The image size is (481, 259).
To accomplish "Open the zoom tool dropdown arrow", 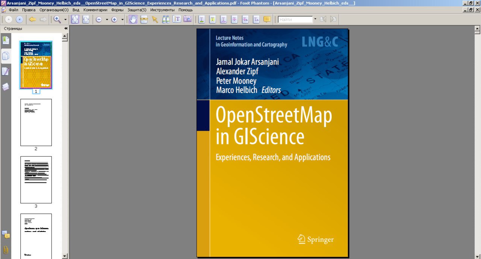I will pos(65,20).
